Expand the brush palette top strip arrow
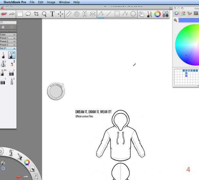 pyautogui.click(x=8, y=31)
